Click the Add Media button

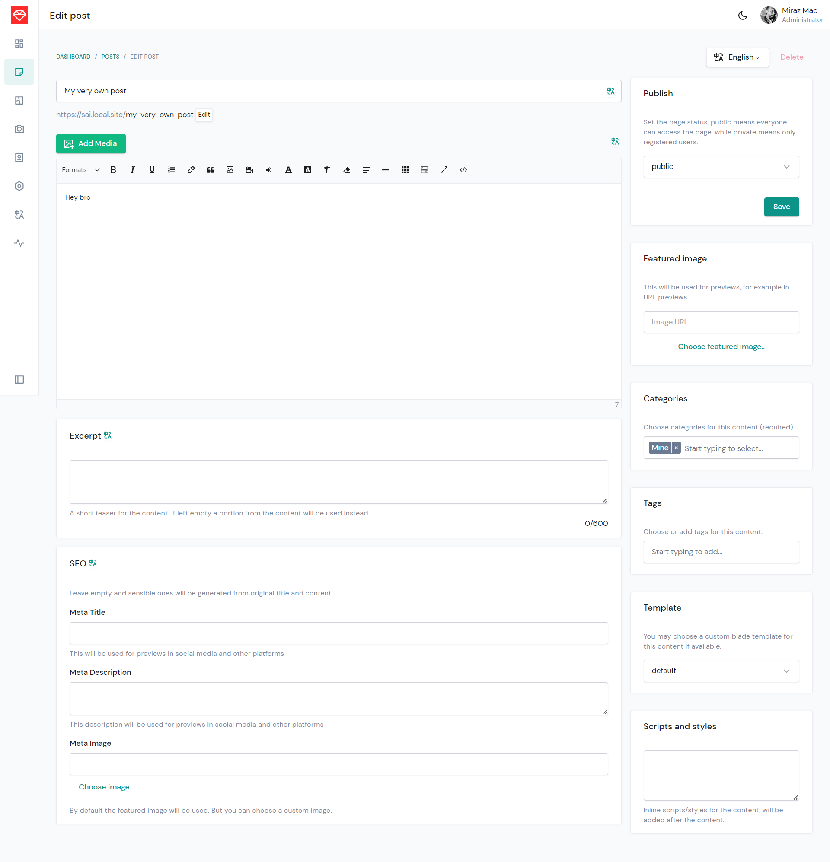91,144
